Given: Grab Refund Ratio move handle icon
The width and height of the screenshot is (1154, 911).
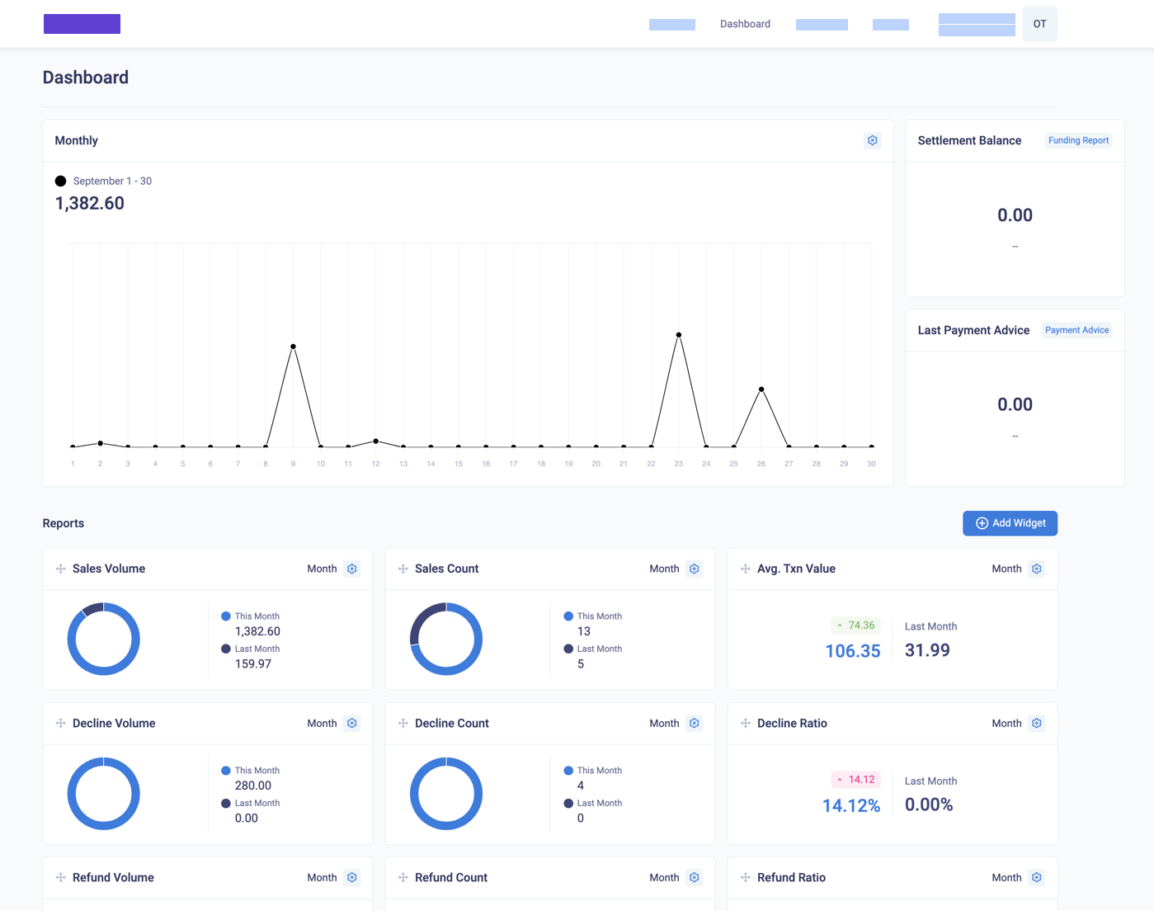Looking at the screenshot, I should point(746,877).
